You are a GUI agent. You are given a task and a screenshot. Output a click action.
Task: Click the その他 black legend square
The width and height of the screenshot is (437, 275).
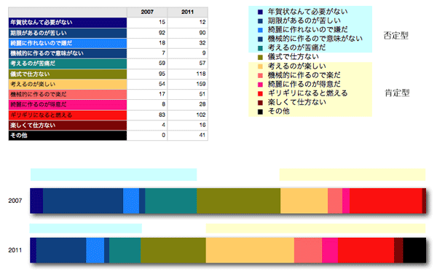(x=260, y=112)
